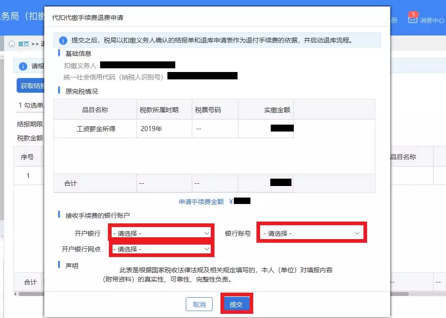Cancel the application with 取消 button

click(199, 304)
